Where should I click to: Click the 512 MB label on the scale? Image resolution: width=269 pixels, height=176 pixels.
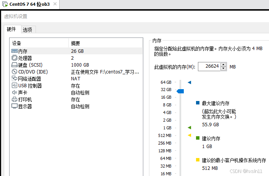165,135
